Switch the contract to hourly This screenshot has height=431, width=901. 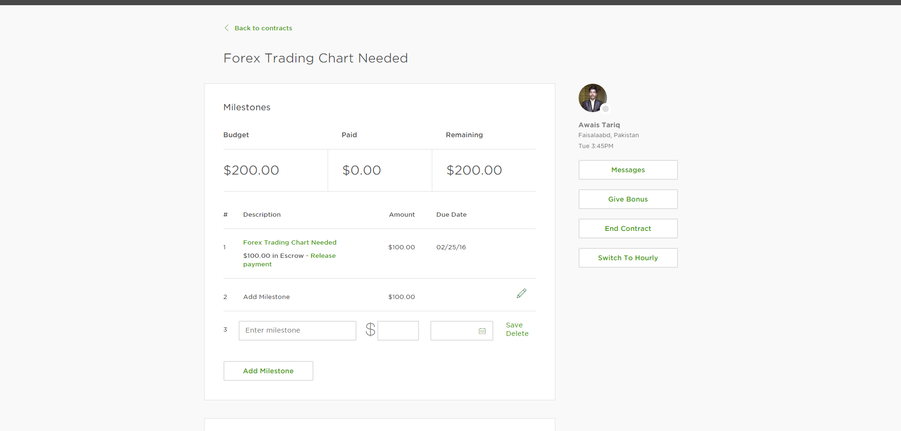(x=628, y=258)
